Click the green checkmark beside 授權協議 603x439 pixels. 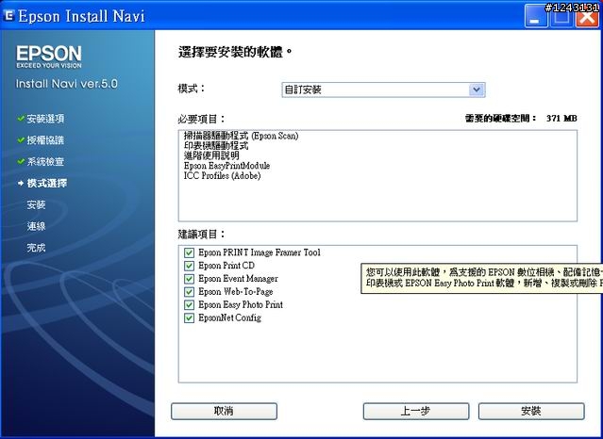coord(21,139)
